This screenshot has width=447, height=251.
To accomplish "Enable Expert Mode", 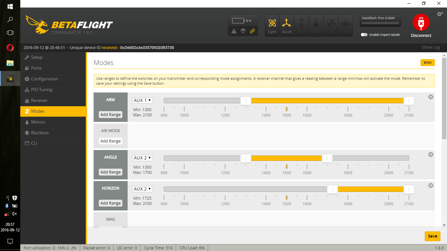I will (x=364, y=34).
